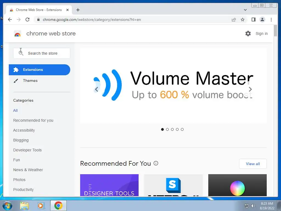This screenshot has width=281, height=211.
Task: Click the page vertical scrollbar thumb
Action: pos(276,31)
